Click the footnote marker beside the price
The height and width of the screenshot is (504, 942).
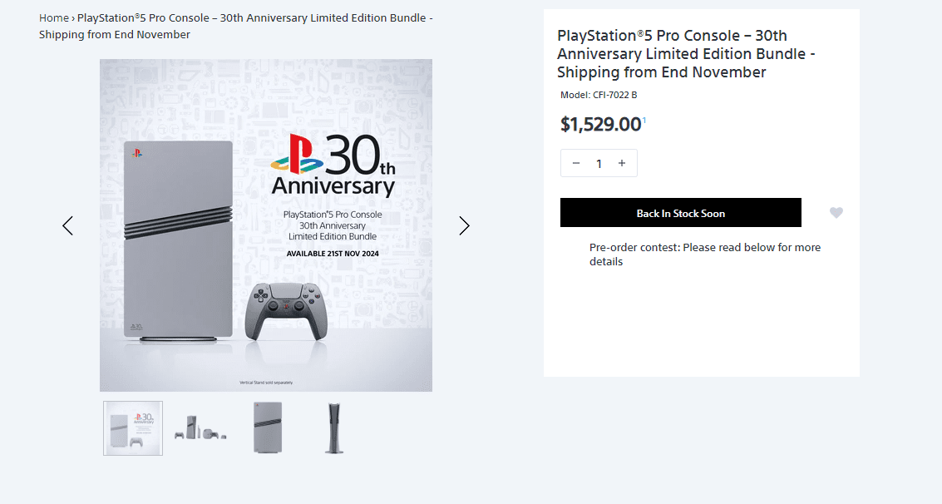click(x=644, y=121)
